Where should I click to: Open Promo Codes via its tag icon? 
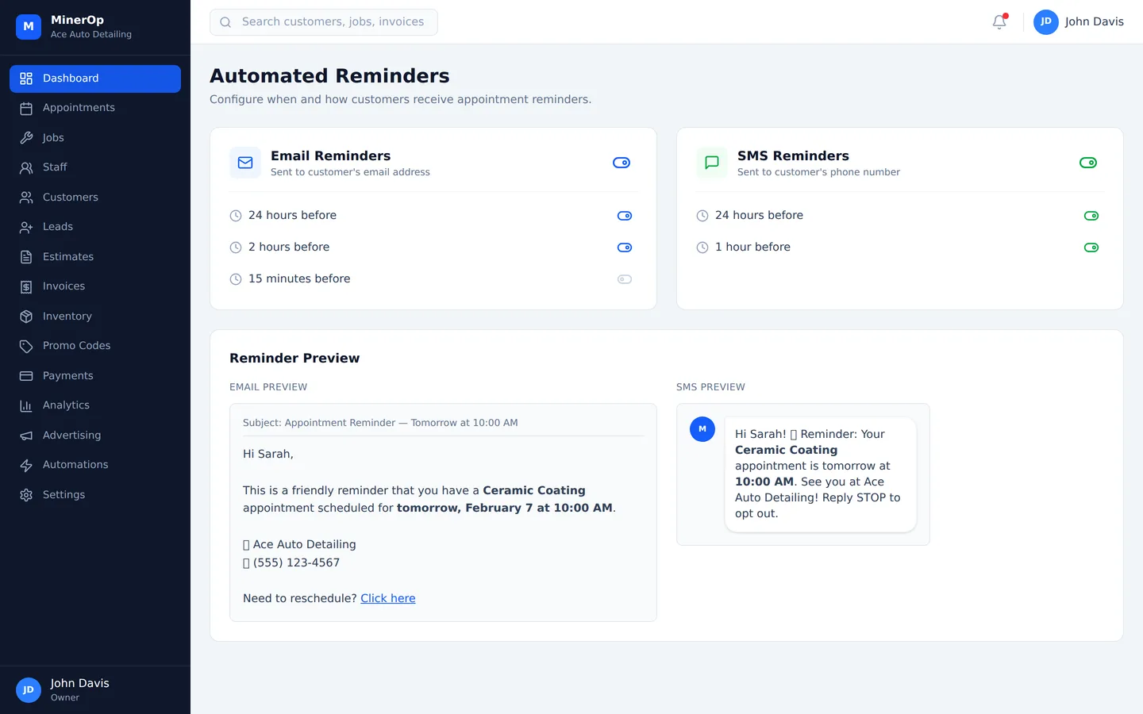pos(26,346)
